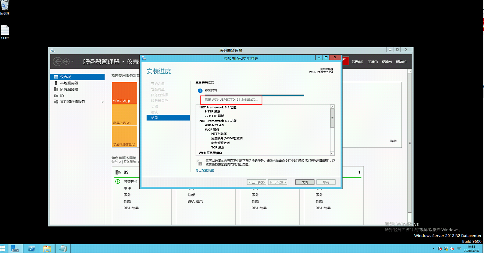The width and height of the screenshot is (484, 253).
Task: Open BPA 结果 in the IIS tile
Action: tap(131, 208)
